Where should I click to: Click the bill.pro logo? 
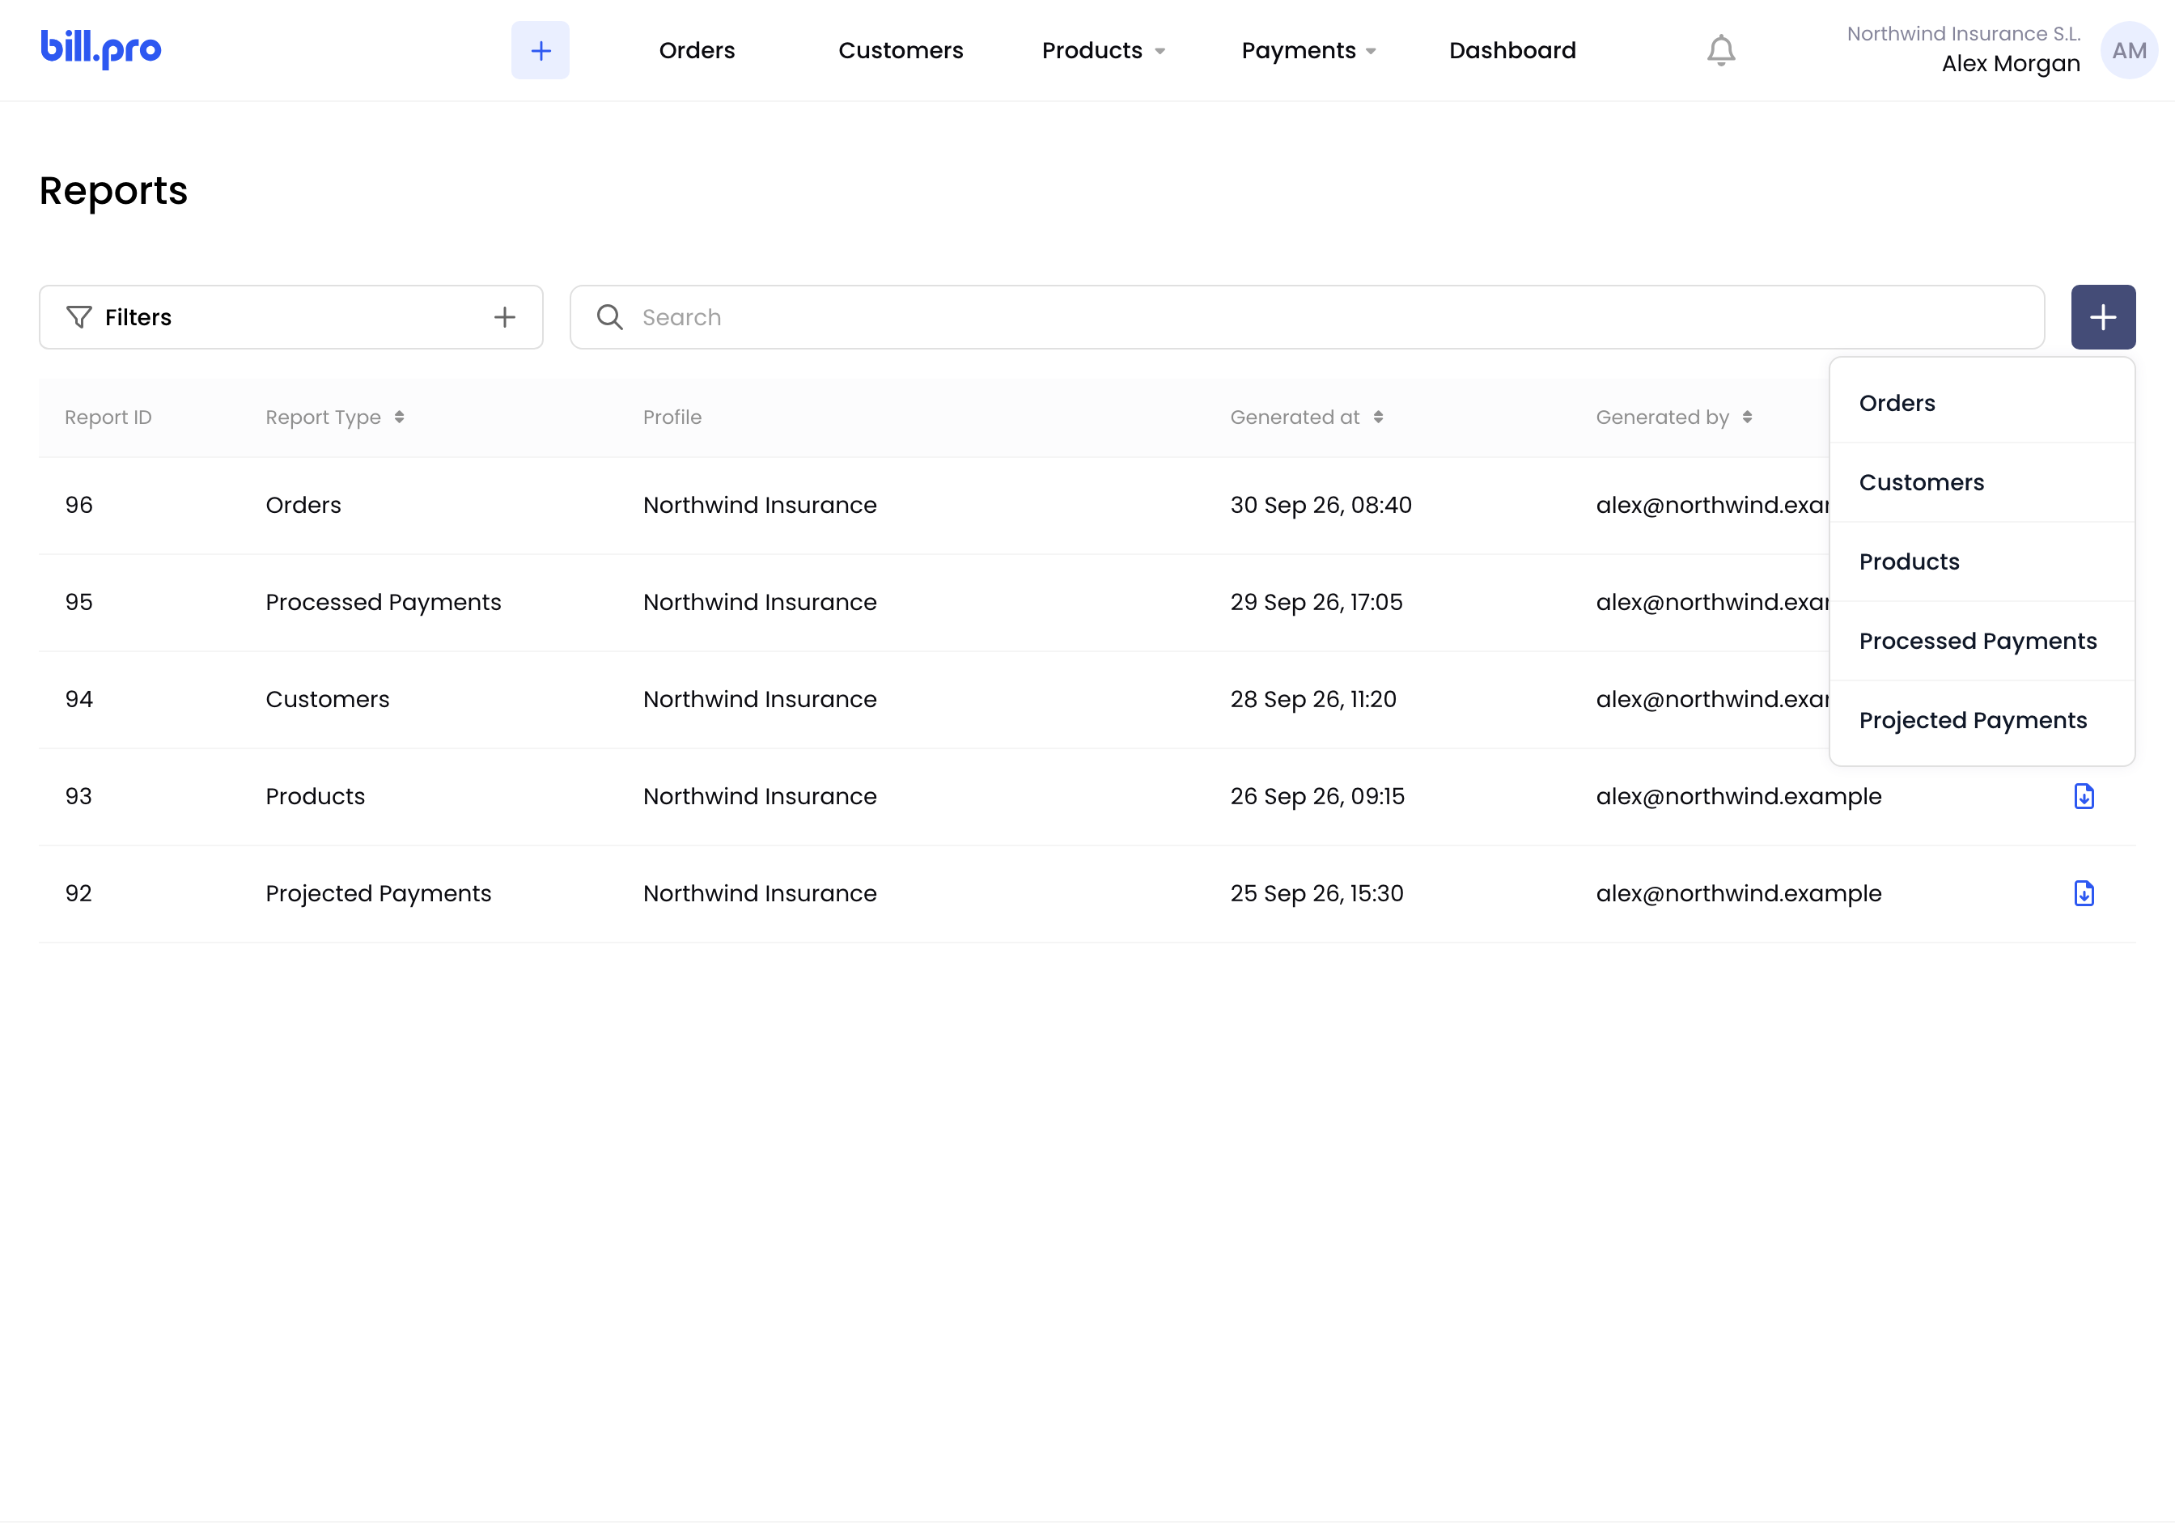click(100, 49)
